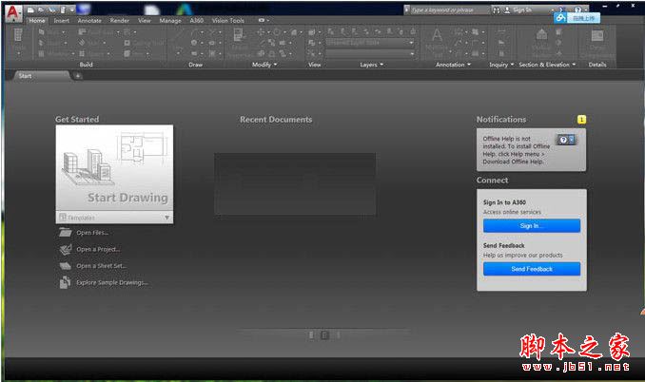Click the Explore Sample Drawings icon

tap(65, 282)
